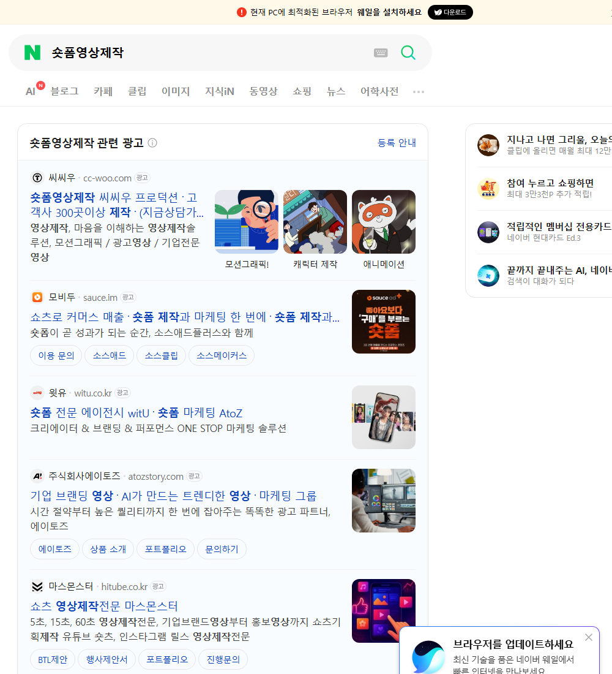The width and height of the screenshot is (612, 674).
Task: Open the witU phone mockup thumbnail
Action: coord(384,417)
